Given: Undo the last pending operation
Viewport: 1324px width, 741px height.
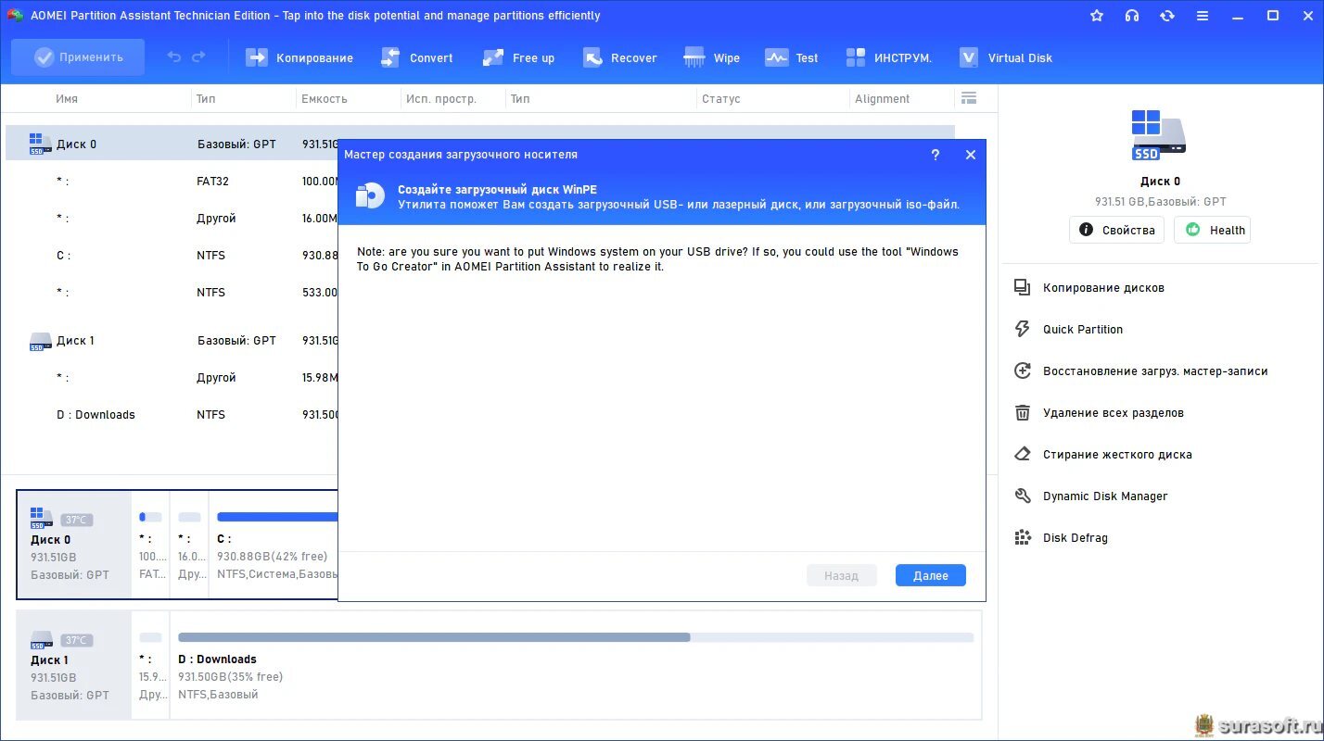Looking at the screenshot, I should coord(174,57).
